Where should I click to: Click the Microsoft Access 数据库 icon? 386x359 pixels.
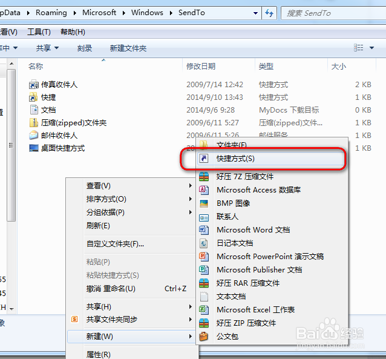tap(204, 189)
